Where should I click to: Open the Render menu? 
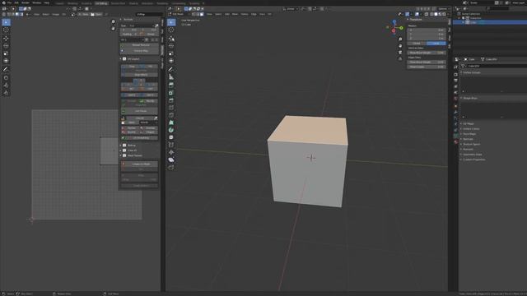[26, 2]
